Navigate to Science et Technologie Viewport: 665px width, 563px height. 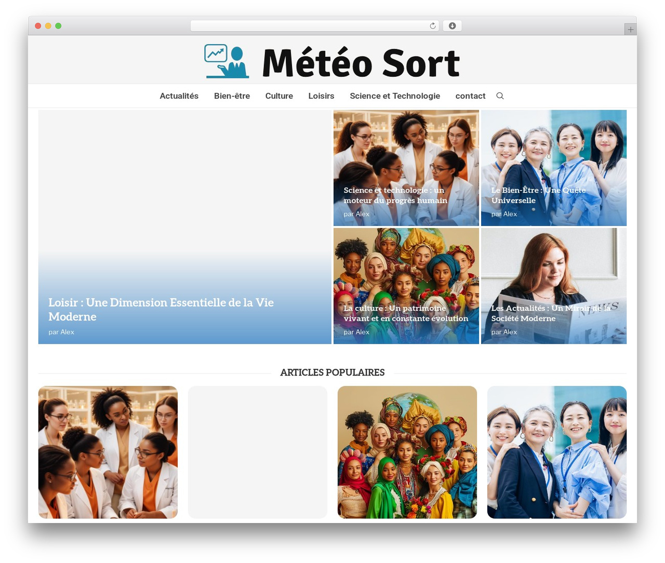tap(395, 96)
